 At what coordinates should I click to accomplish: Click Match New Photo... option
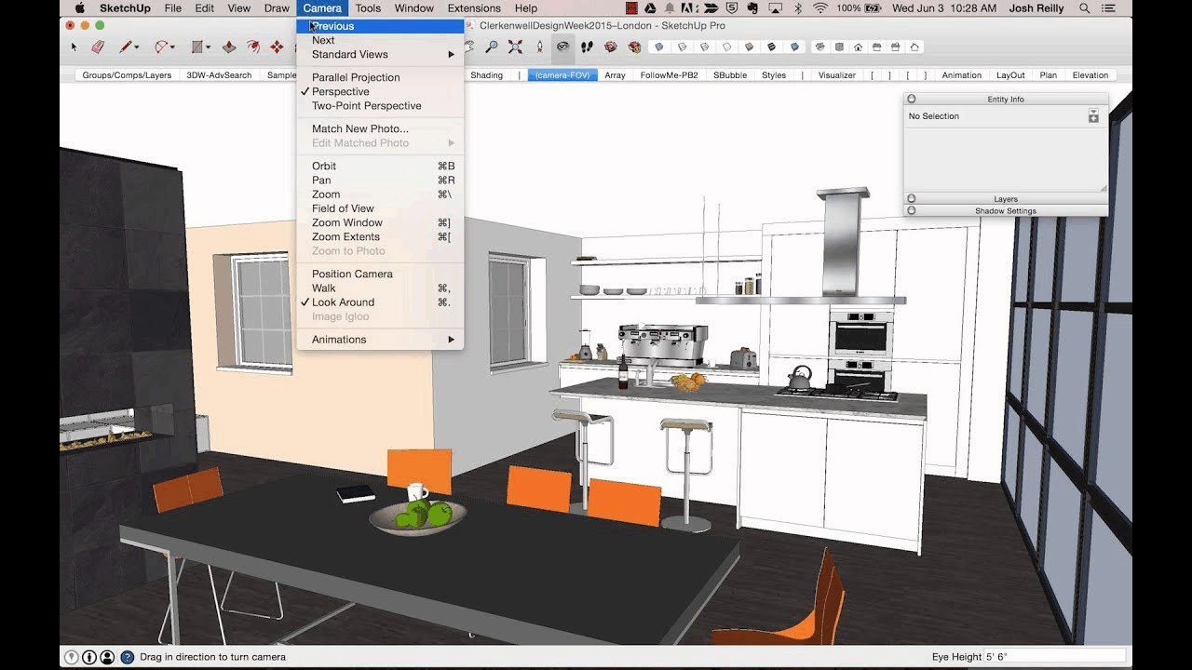click(359, 128)
